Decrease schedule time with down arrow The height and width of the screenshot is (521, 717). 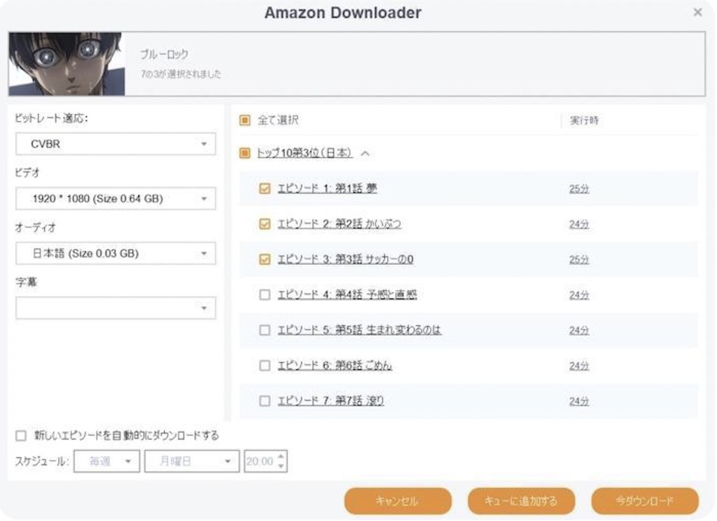281,466
